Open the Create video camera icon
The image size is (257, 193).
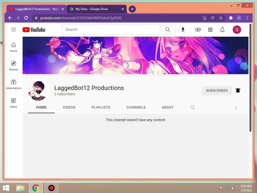[198, 30]
